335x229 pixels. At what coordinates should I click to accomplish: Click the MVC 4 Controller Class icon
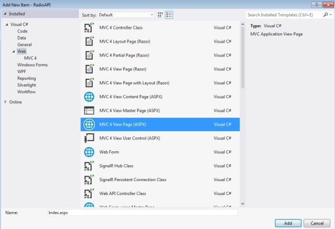pos(89,27)
